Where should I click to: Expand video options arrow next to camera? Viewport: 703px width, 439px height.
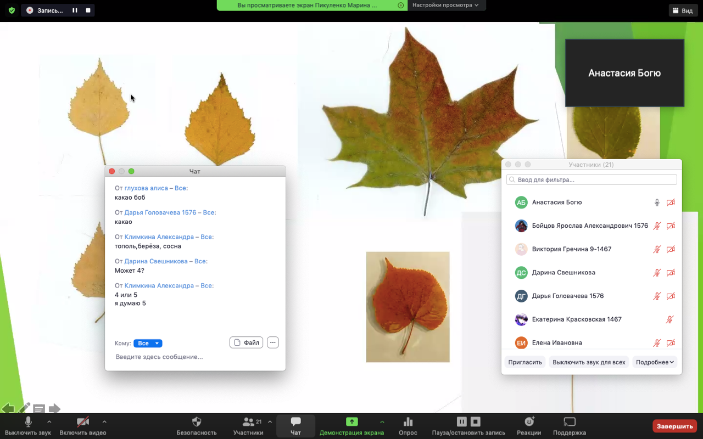[x=104, y=422]
